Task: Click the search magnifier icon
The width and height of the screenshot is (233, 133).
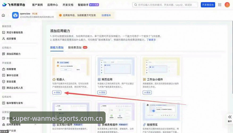Action: click(x=136, y=5)
